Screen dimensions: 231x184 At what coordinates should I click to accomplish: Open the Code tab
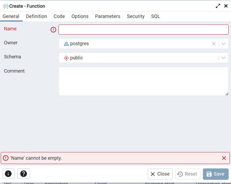coord(59,16)
